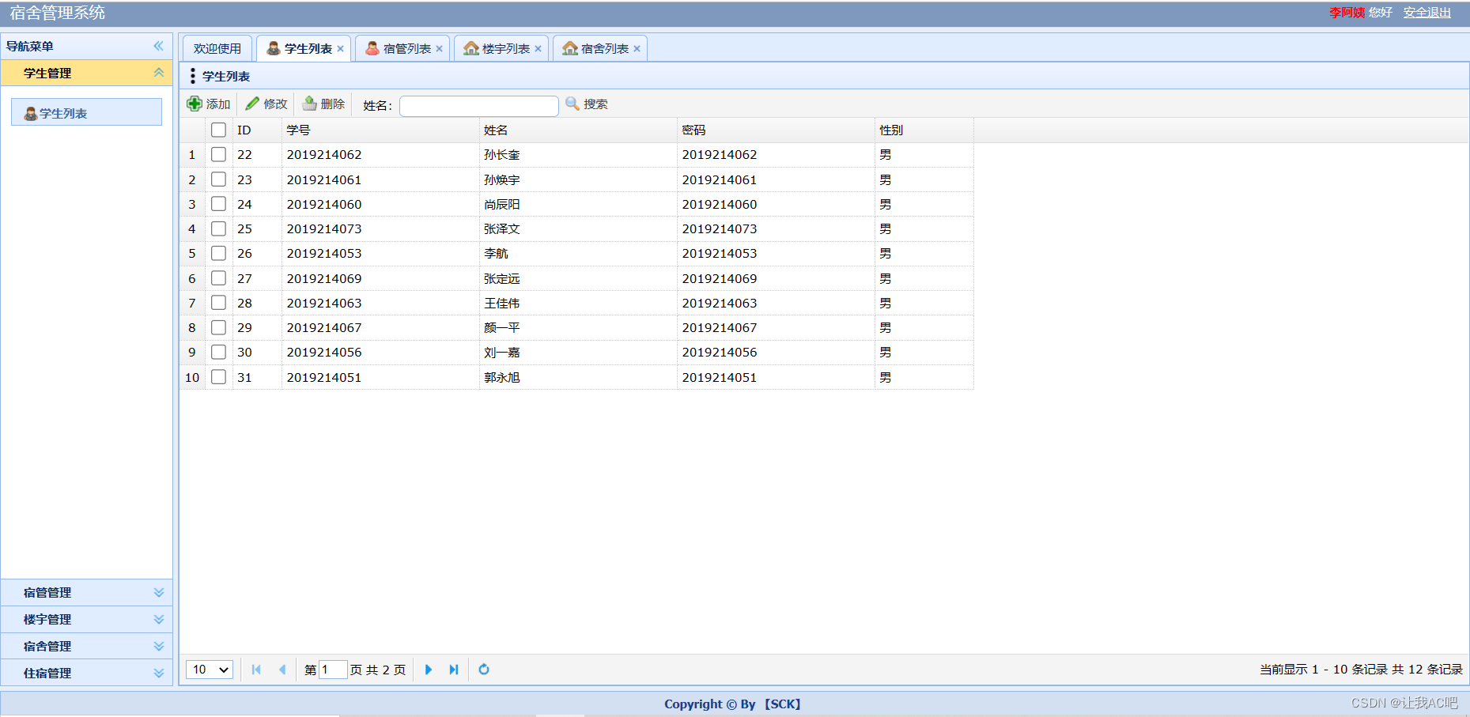Click dorm manager icon on 宿管列表 tab
Viewport: 1470px width, 717px height.
coord(372,48)
